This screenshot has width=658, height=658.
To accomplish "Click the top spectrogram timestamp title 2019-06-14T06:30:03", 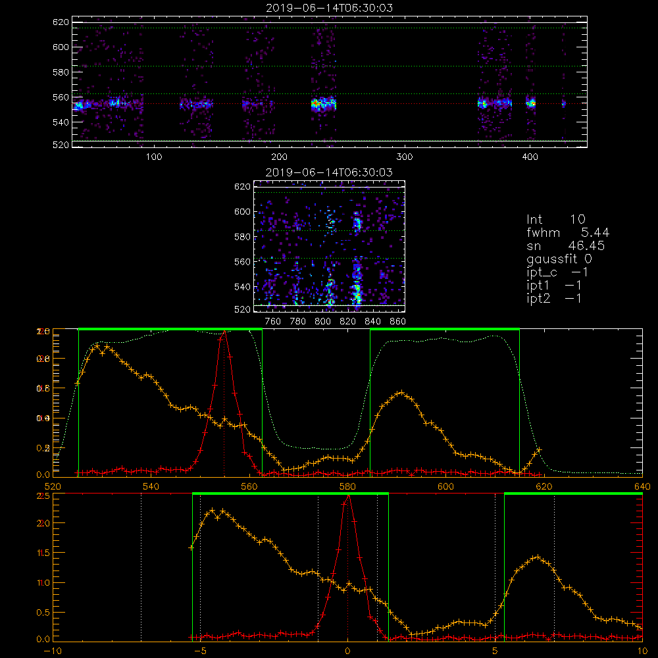I will [x=329, y=8].
